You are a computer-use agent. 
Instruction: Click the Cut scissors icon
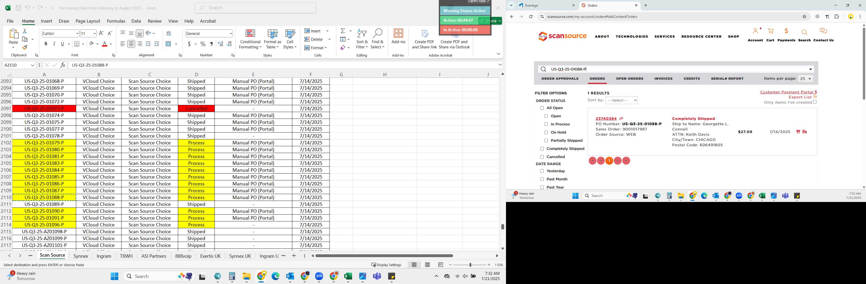[x=25, y=31]
